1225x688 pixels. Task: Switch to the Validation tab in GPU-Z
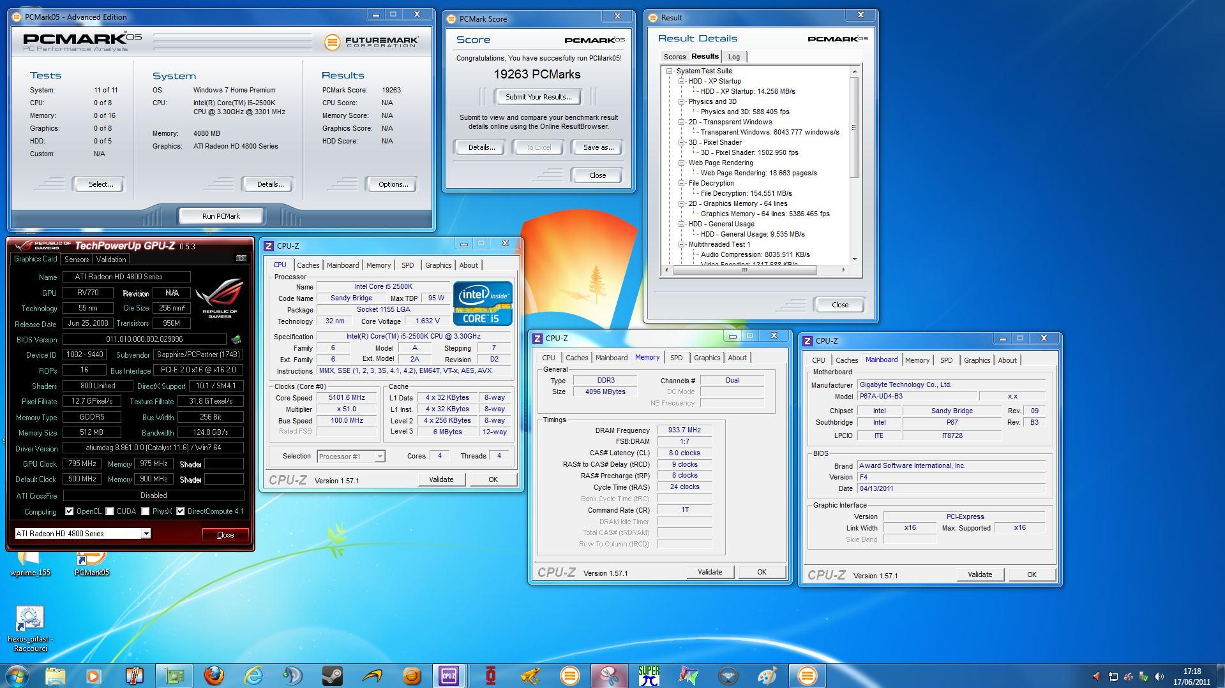(111, 260)
